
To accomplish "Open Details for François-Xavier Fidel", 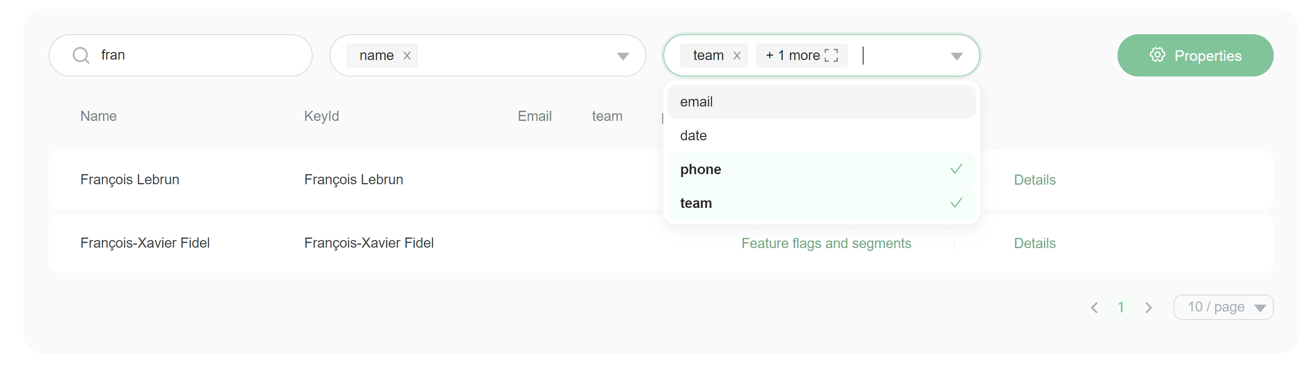I will 1034,243.
